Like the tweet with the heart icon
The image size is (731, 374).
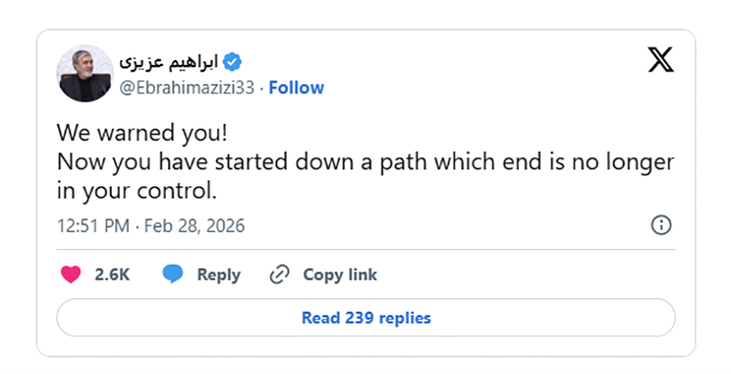(x=71, y=274)
